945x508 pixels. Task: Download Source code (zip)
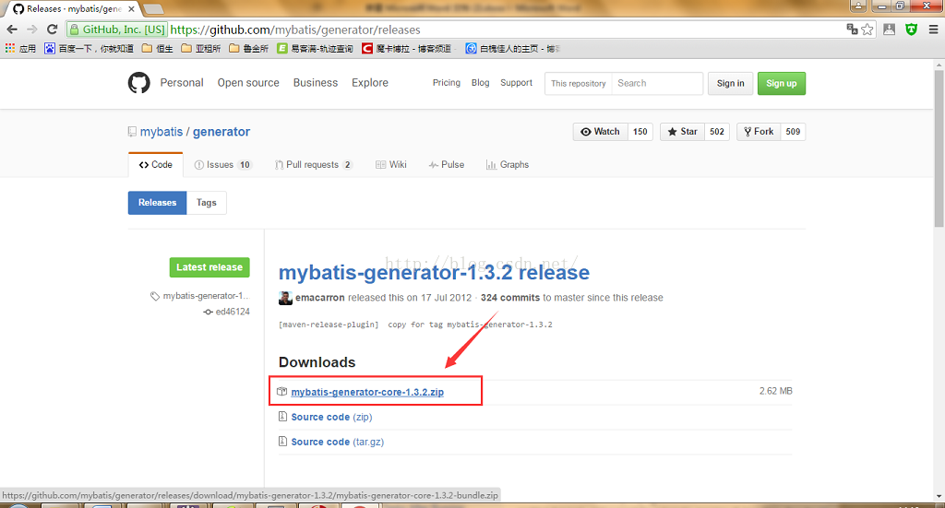click(x=331, y=417)
